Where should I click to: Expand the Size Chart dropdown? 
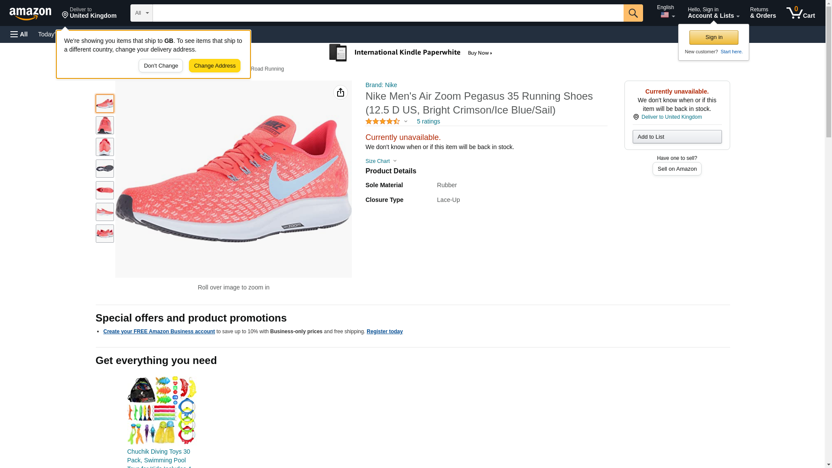(380, 161)
